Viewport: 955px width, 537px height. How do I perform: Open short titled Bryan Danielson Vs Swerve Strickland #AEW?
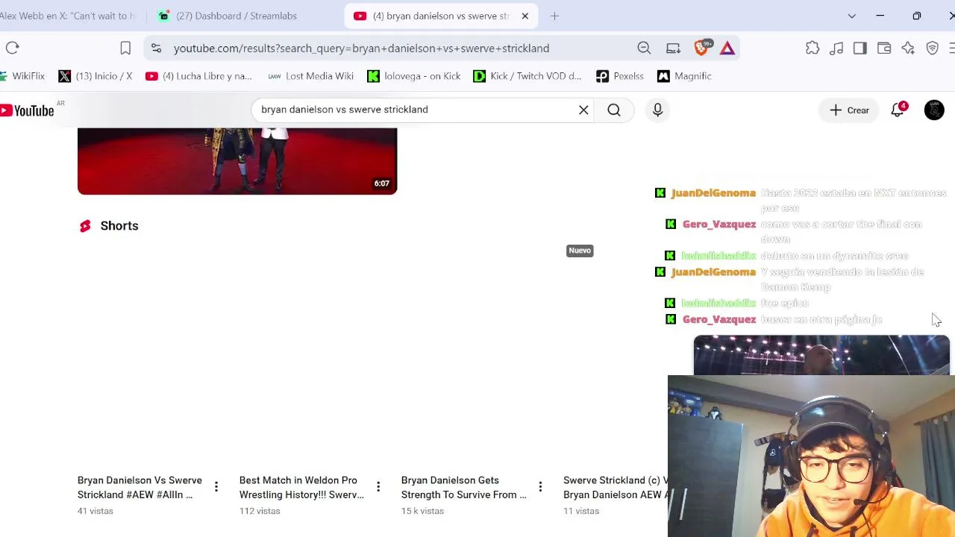pos(140,488)
